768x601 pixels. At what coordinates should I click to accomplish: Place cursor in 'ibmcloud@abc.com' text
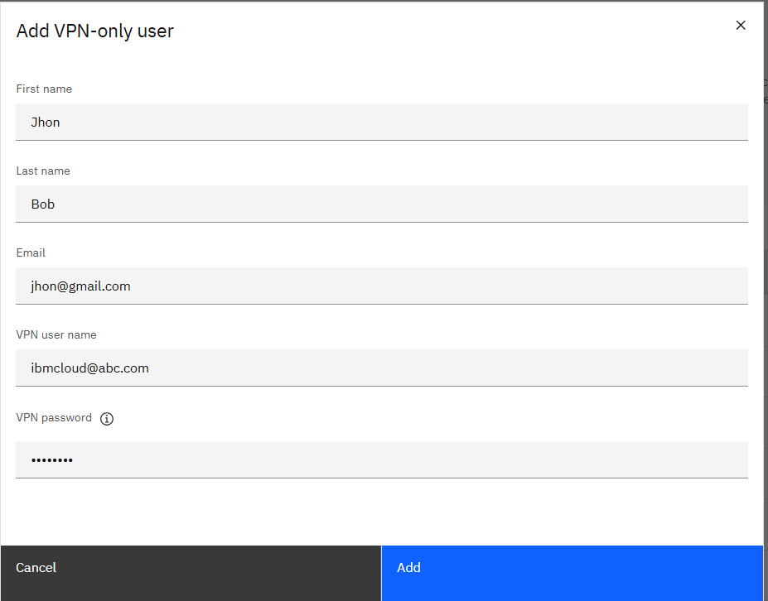coord(90,368)
